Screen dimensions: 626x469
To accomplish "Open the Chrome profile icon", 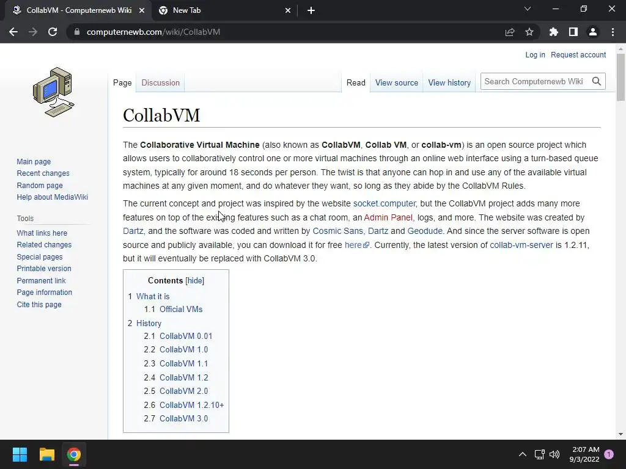I will (x=593, y=32).
